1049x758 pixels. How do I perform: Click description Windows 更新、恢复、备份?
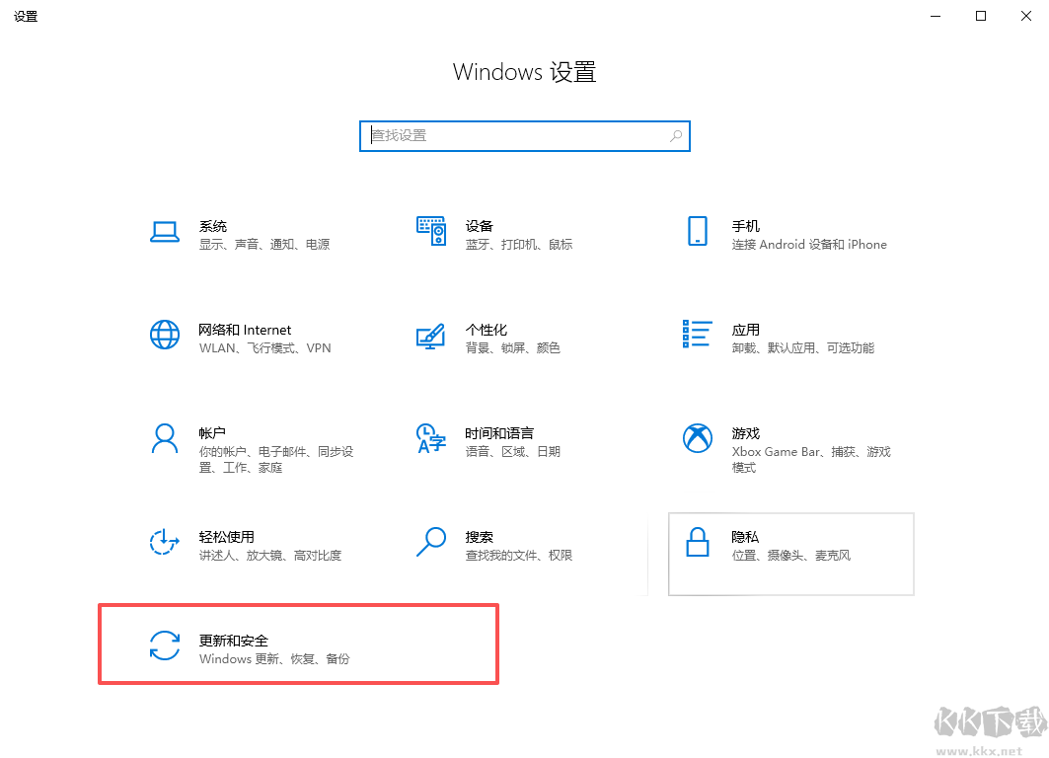coord(274,659)
